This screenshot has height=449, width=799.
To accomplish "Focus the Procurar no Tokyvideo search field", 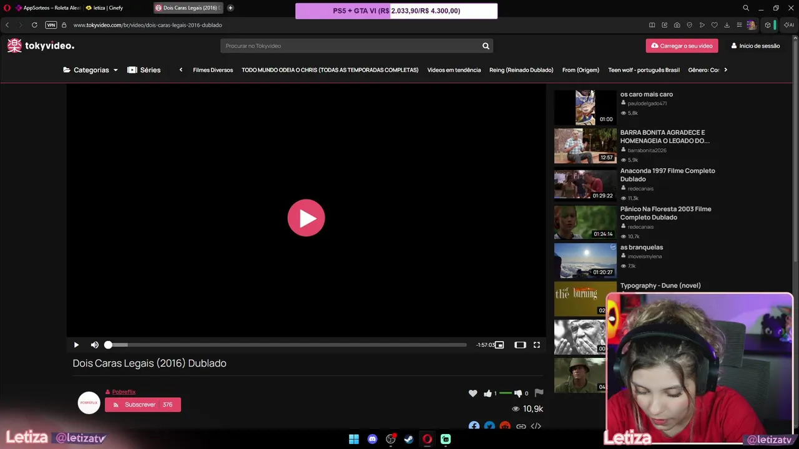I will [350, 46].
